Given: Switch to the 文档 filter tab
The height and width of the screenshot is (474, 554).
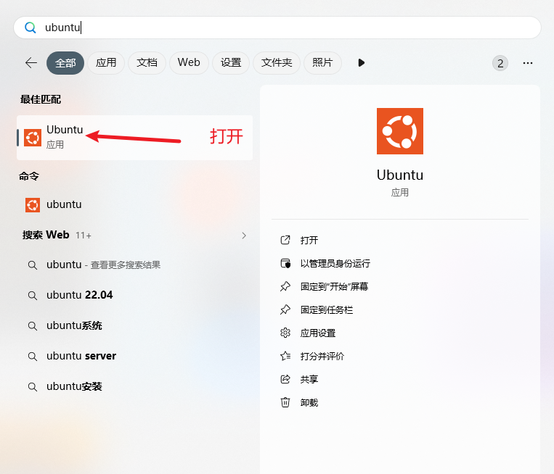Looking at the screenshot, I should point(147,63).
